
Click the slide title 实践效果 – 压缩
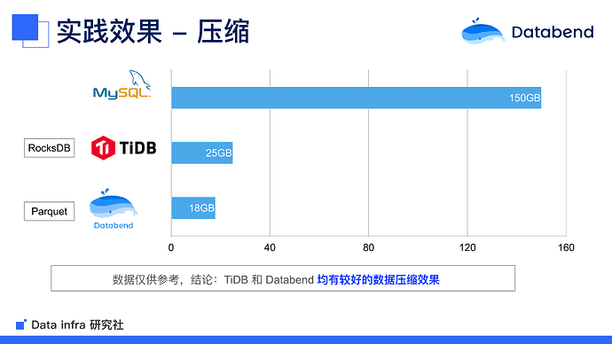[153, 32]
